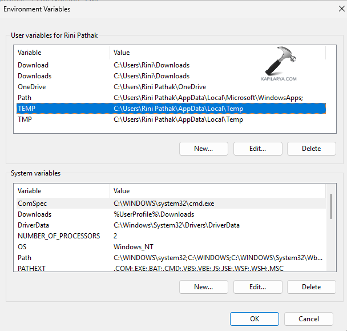This screenshot has height=331, width=347.
Task: Click Delete under System variables
Action: pyautogui.click(x=311, y=287)
